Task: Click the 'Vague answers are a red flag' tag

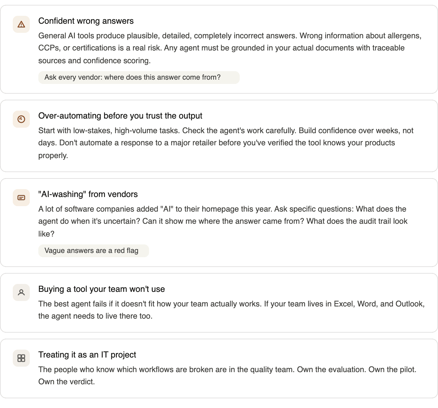Action: pos(94,251)
